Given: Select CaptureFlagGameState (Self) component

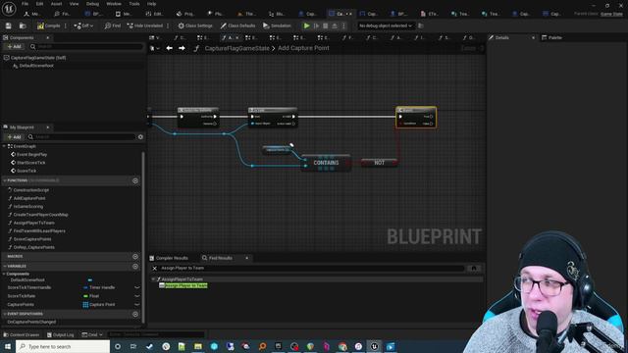Looking at the screenshot, I should click(x=38, y=58).
